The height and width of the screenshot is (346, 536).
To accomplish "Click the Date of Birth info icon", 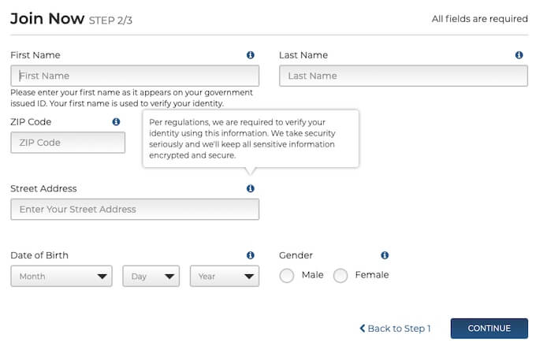I will coord(251,255).
